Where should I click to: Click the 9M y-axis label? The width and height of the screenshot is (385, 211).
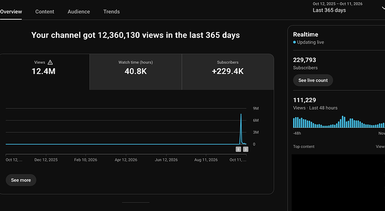[256, 108]
